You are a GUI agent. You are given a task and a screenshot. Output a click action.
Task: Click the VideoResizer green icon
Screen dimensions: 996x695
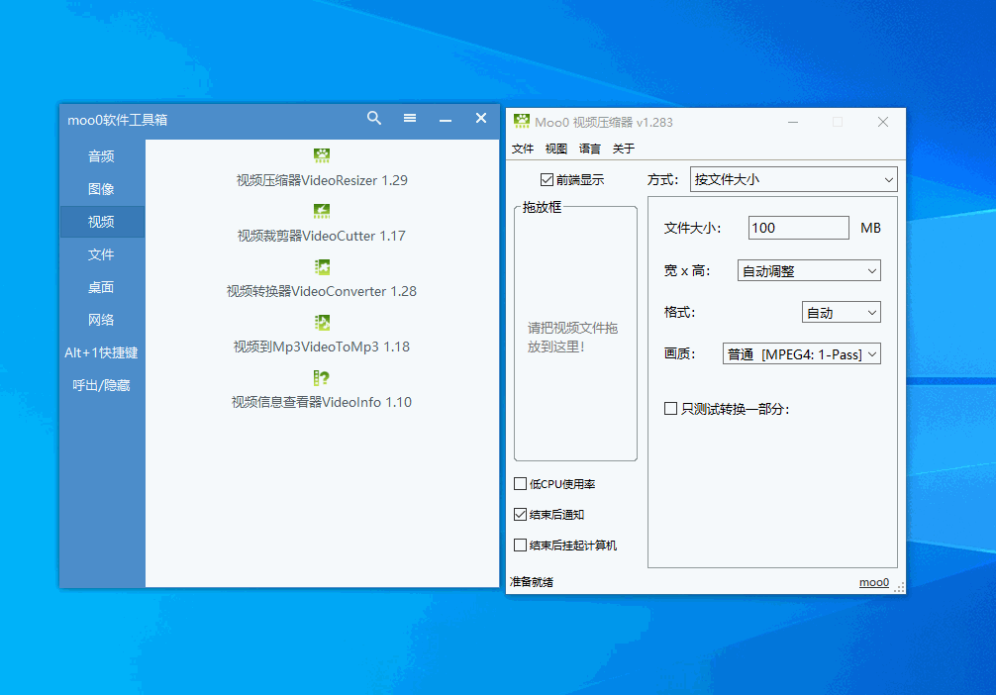pyautogui.click(x=322, y=155)
